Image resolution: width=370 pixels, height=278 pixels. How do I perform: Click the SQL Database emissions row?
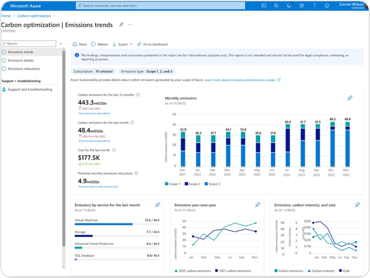(117, 257)
